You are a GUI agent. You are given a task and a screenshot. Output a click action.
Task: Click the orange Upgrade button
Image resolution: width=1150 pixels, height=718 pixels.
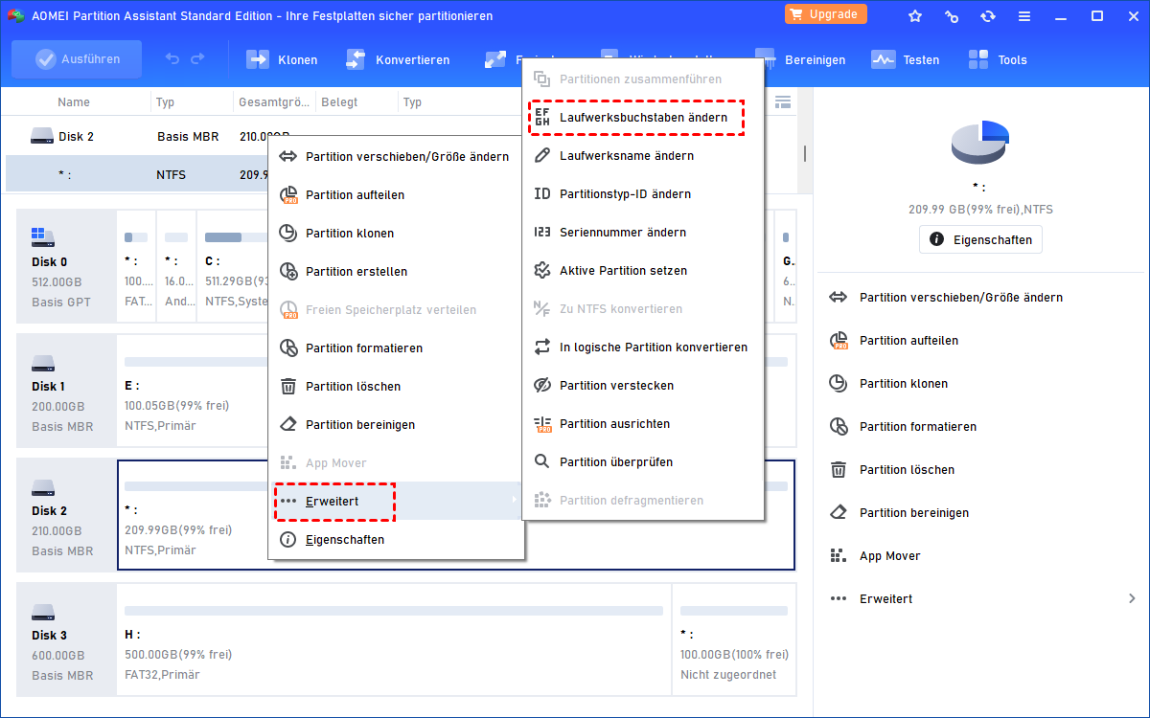pyautogui.click(x=826, y=14)
